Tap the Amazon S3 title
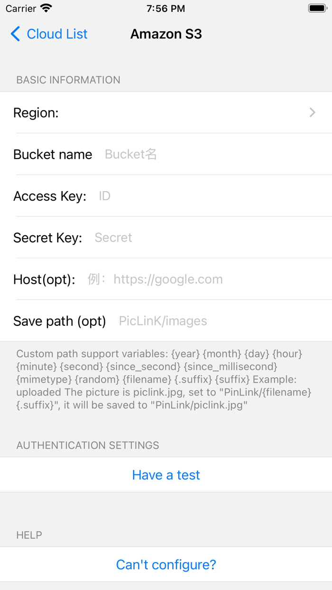 [166, 34]
